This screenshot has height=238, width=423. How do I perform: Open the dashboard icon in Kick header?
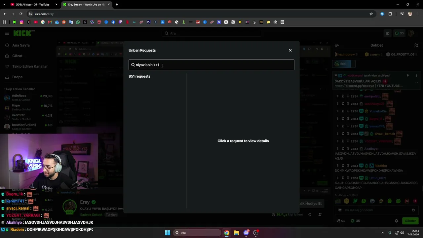(387, 33)
